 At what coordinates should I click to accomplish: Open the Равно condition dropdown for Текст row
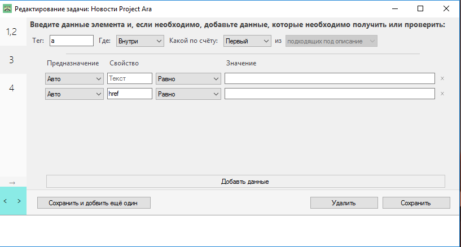coord(188,79)
